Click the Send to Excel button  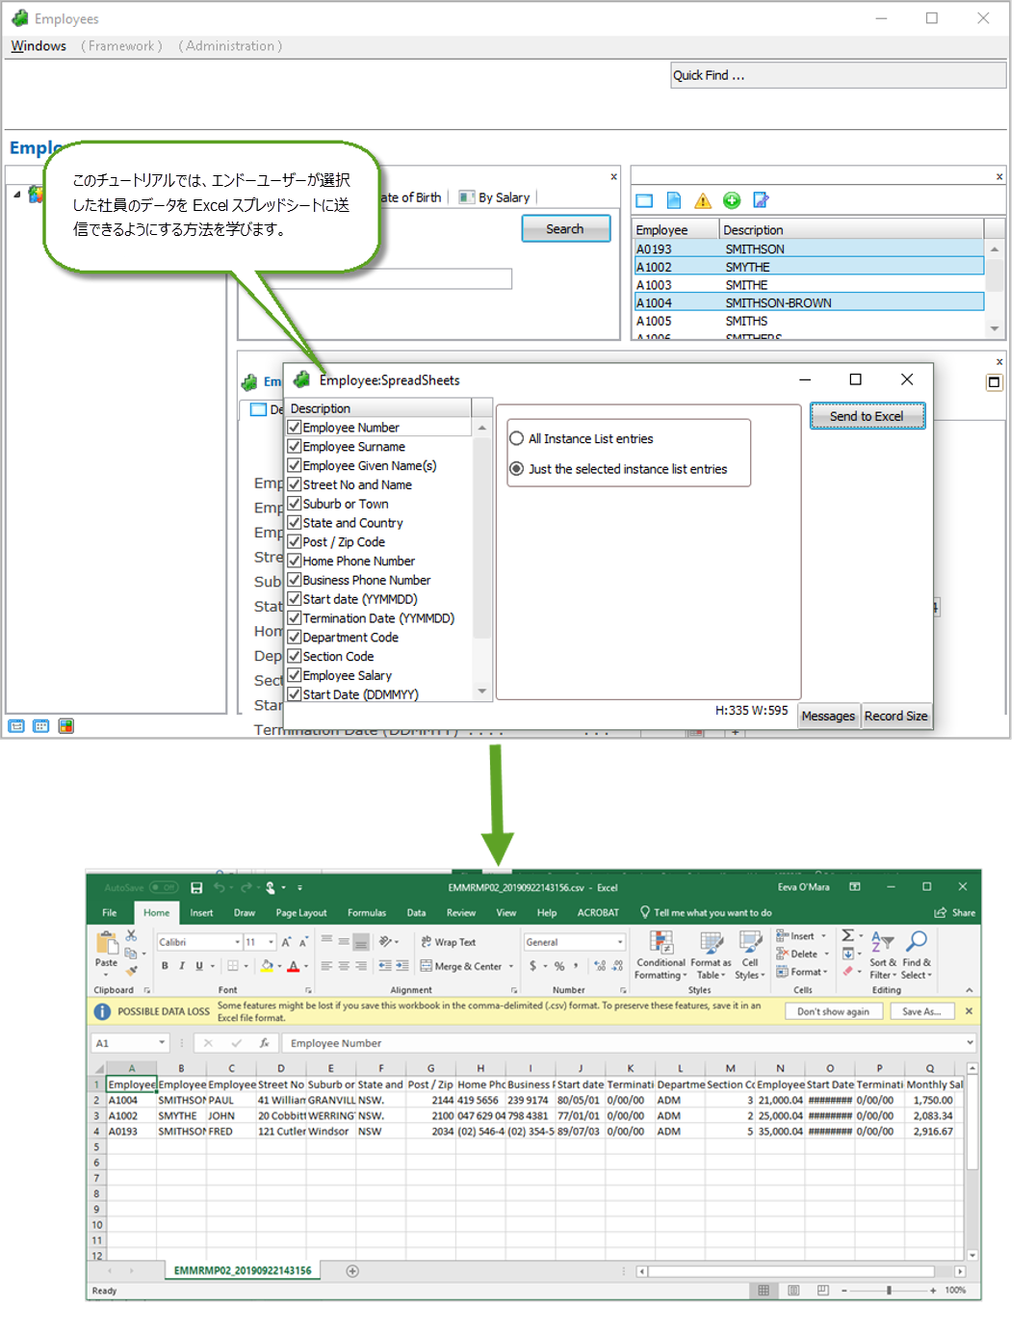(x=867, y=416)
